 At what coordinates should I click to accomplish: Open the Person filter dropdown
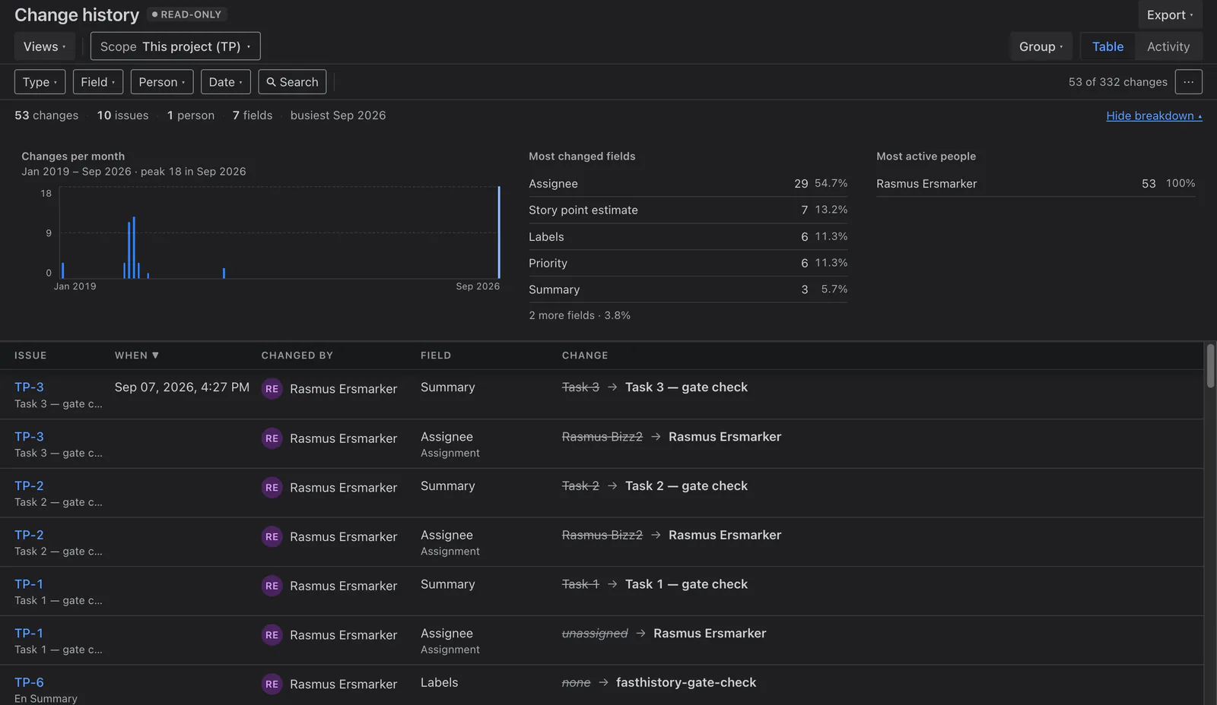point(162,82)
